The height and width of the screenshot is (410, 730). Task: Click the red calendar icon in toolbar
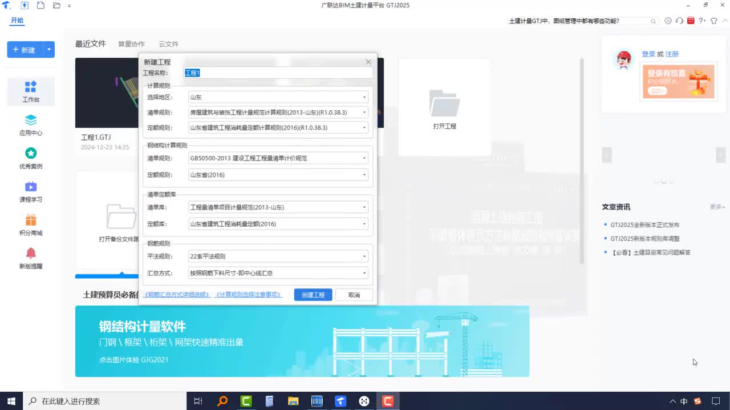[x=691, y=21]
